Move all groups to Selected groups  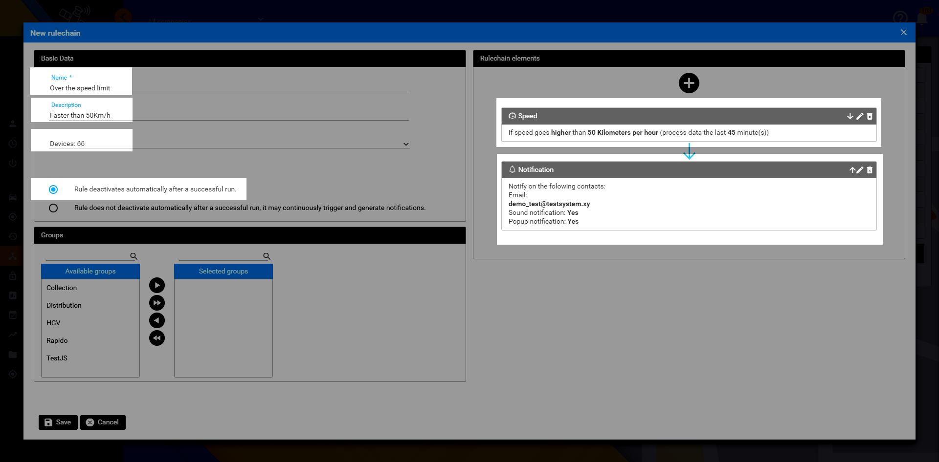point(157,303)
